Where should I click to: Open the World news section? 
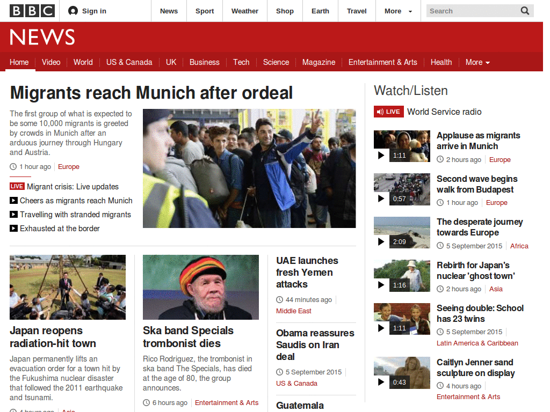(83, 62)
